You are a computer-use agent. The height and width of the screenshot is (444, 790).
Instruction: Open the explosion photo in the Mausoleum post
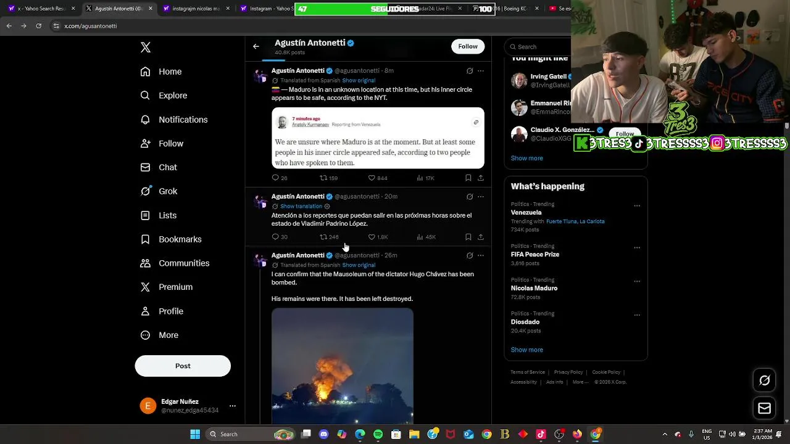343,366
